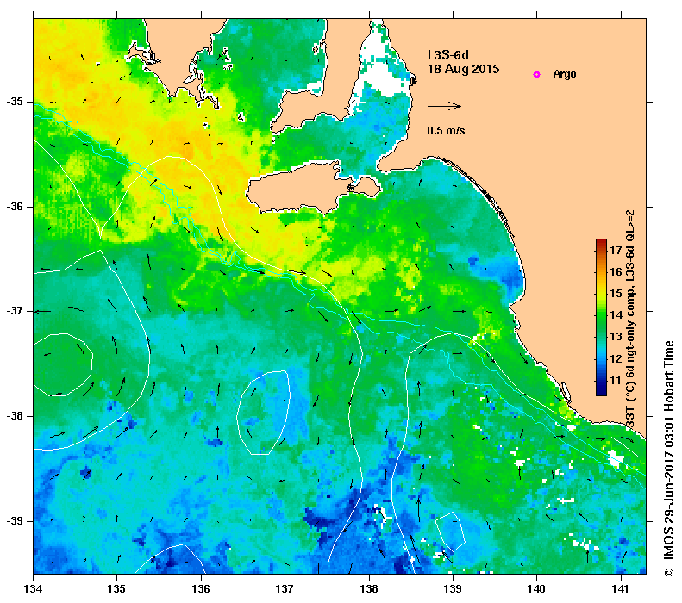Click the longitude label '140'
This screenshot has width=682, height=603.
tap(537, 589)
